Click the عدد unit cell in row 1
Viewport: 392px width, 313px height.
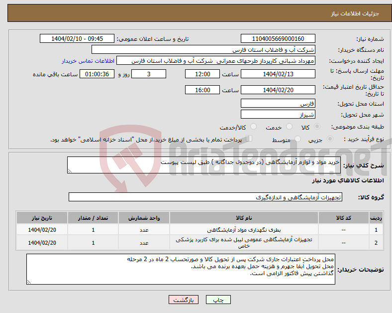coord(144,230)
